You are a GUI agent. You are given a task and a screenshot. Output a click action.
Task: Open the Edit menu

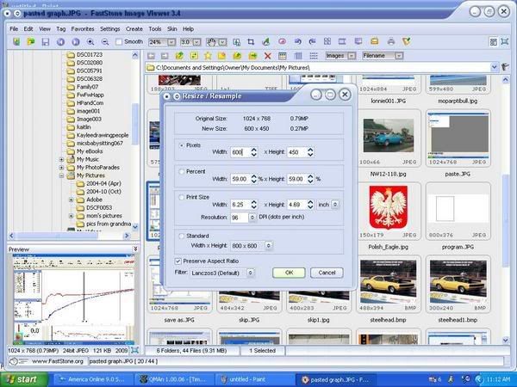coord(28,29)
